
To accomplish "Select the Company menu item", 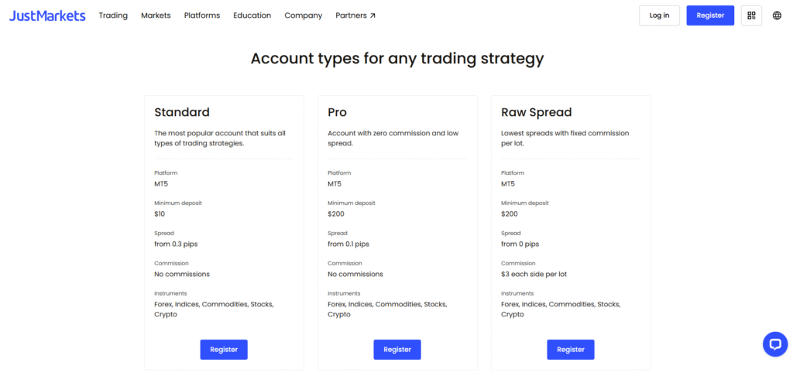I will (303, 15).
